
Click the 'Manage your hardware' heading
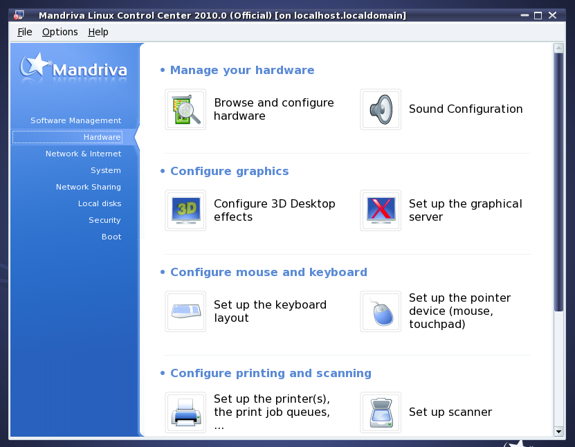[242, 70]
